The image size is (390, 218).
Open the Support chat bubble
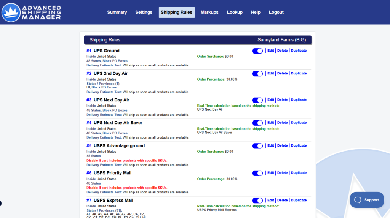coord(367,200)
